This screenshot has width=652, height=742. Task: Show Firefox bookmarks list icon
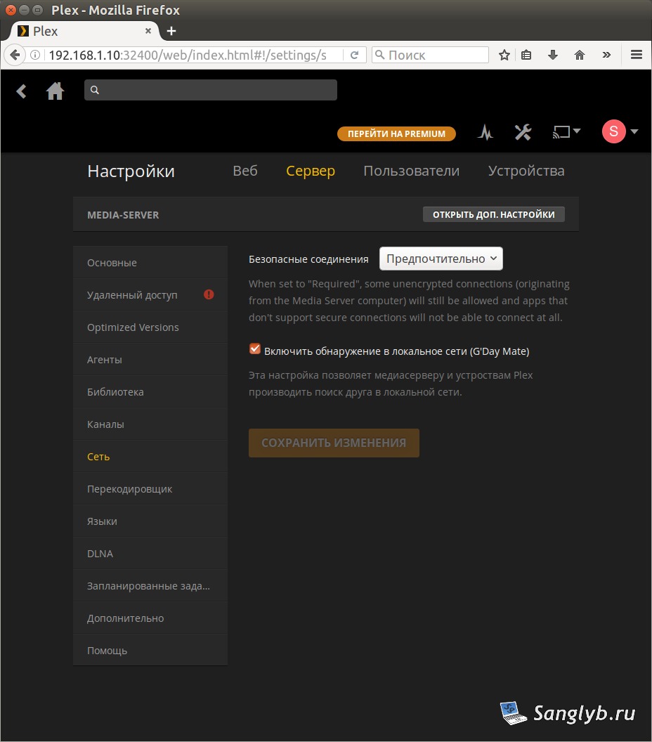point(526,55)
